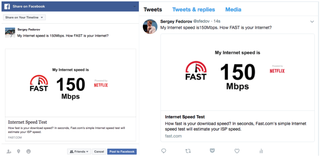Viewport: 320px width, 158px height.
Task: Click the Facebook logo in the dialog header
Action: 7,6
